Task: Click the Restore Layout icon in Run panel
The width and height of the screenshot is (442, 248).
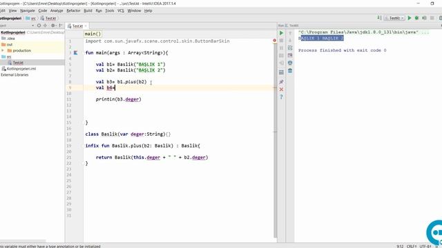Action: tap(281, 72)
